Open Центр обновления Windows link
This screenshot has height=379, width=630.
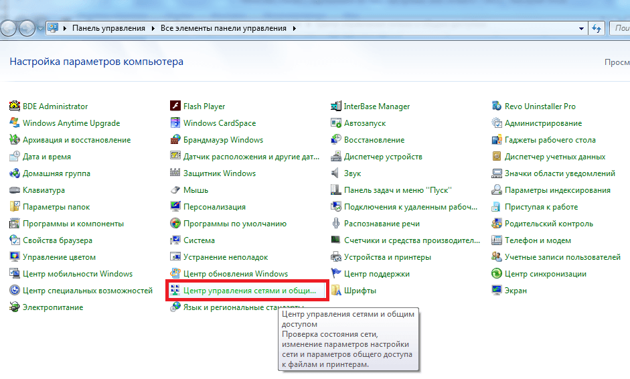coord(236,274)
